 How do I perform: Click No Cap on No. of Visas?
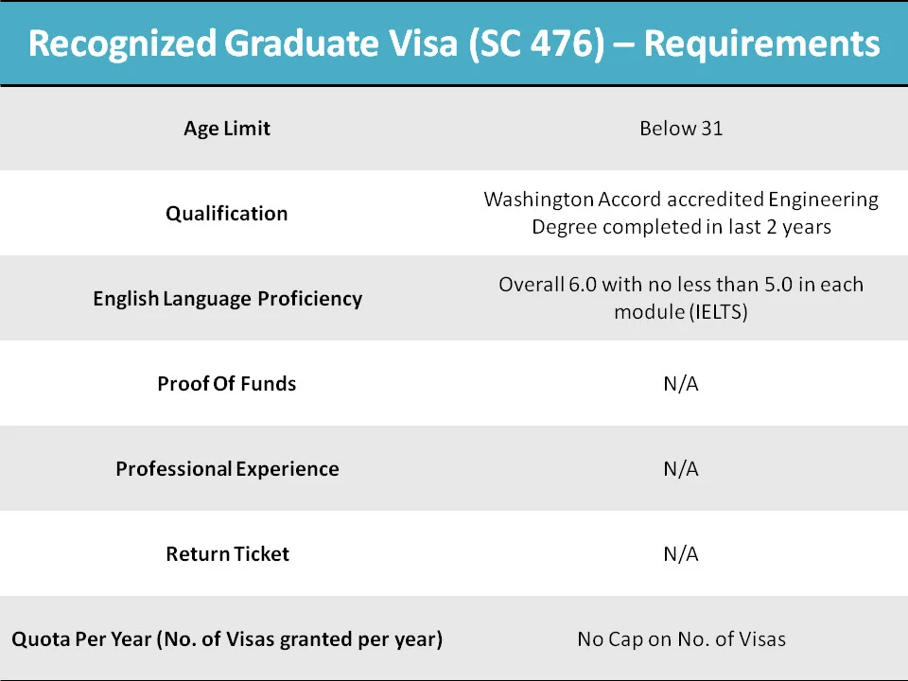pyautogui.click(x=682, y=638)
